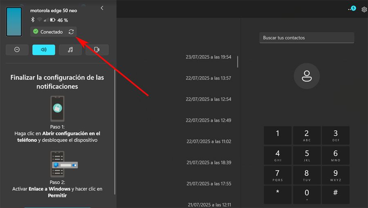Dial digit 0 on the keypad

(307, 195)
